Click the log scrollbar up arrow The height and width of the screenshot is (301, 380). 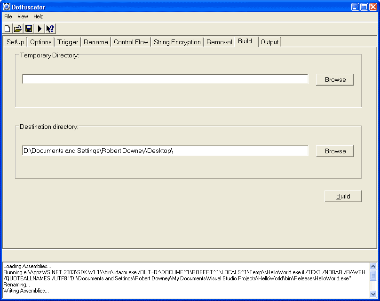373,266
